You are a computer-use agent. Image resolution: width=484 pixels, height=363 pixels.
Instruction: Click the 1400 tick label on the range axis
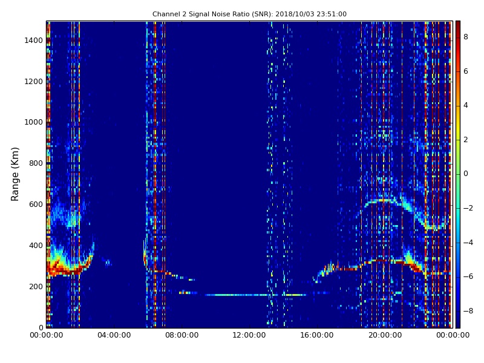33,41
